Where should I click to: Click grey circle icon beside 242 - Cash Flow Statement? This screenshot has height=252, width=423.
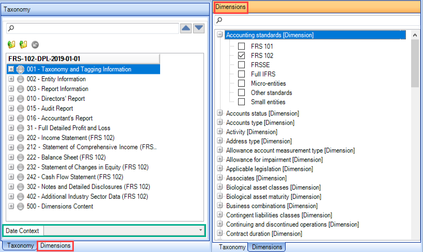click(x=21, y=177)
